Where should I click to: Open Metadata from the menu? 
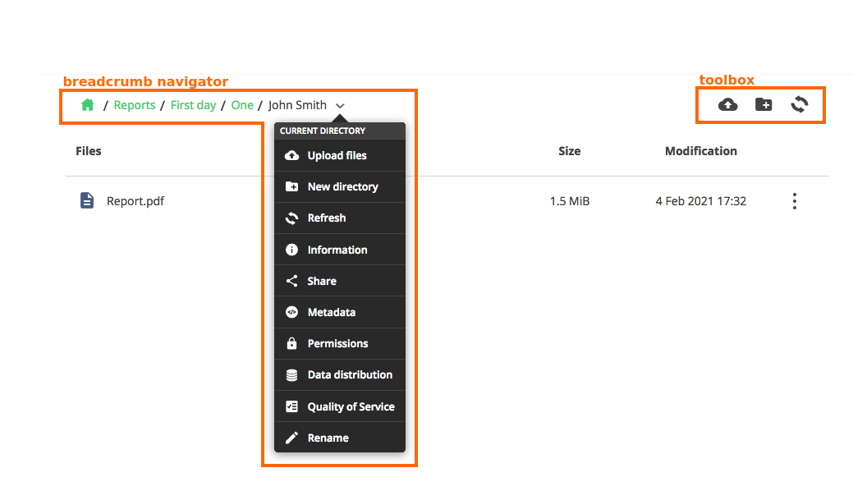point(340,312)
